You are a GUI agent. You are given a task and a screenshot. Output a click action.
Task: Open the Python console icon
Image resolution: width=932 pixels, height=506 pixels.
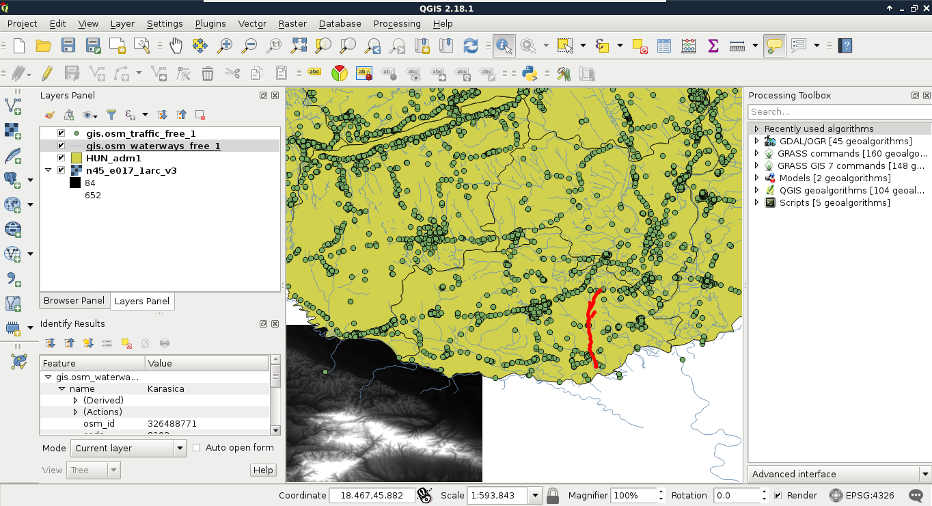528,73
